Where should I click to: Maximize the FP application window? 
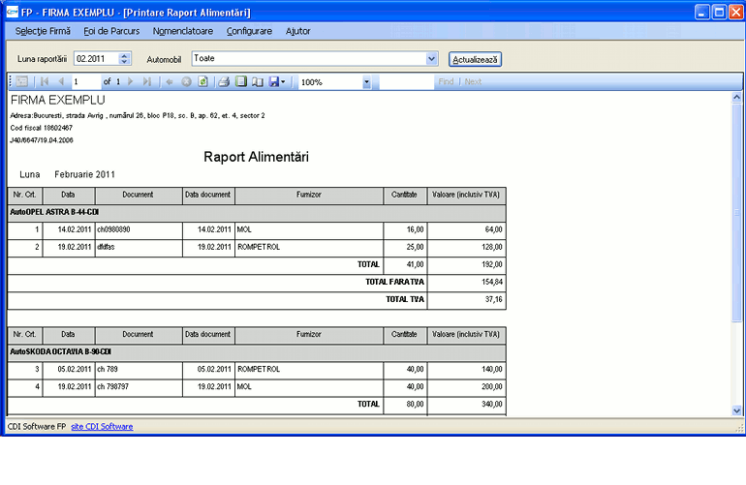tap(719, 12)
